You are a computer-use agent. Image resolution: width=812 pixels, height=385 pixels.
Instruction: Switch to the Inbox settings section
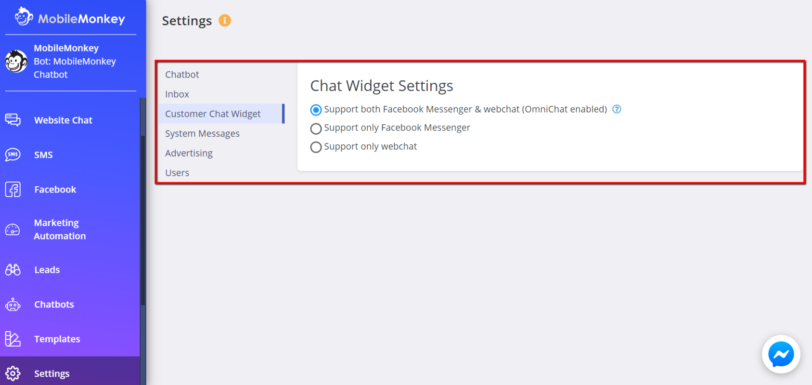tap(177, 94)
